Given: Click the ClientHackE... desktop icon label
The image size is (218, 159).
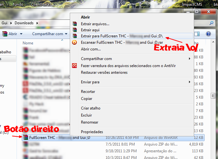Looking at the screenshot, I should [x=43, y=4].
